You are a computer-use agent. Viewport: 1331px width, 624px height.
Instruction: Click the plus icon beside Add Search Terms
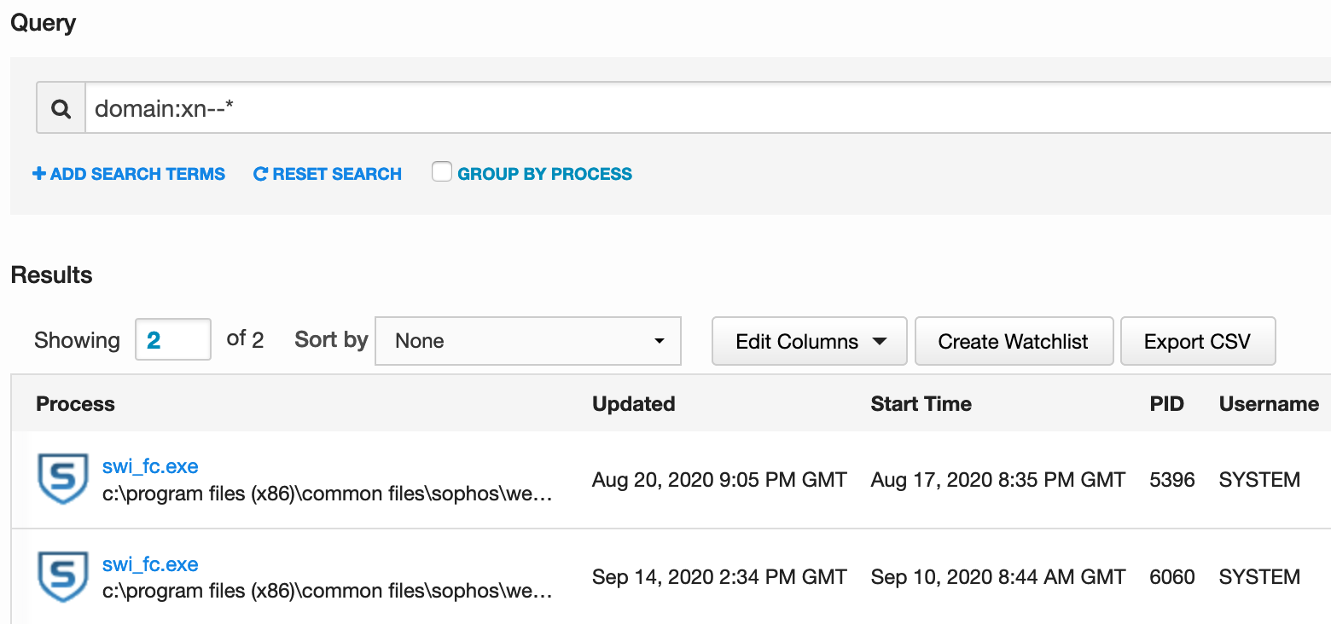tap(39, 174)
